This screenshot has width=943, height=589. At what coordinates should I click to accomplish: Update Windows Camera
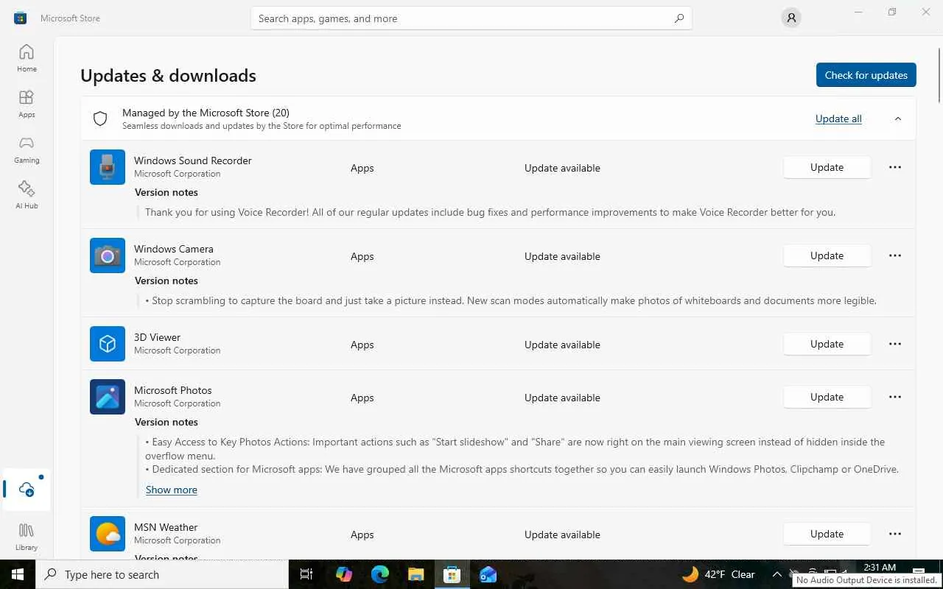point(827,255)
